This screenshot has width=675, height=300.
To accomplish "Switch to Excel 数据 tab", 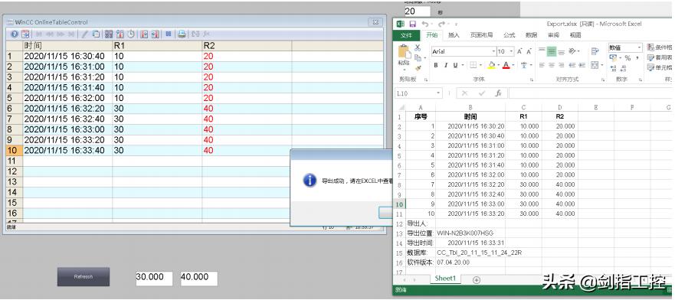I will (x=531, y=35).
